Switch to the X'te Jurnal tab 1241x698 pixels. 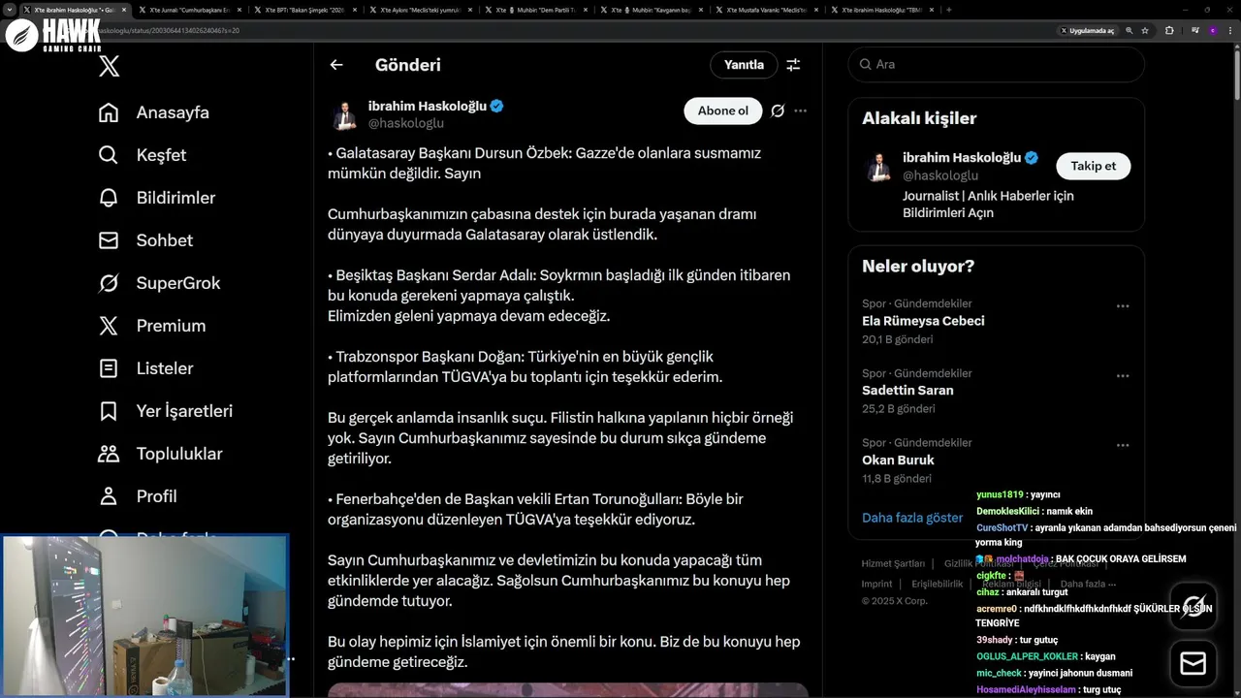pos(191,10)
